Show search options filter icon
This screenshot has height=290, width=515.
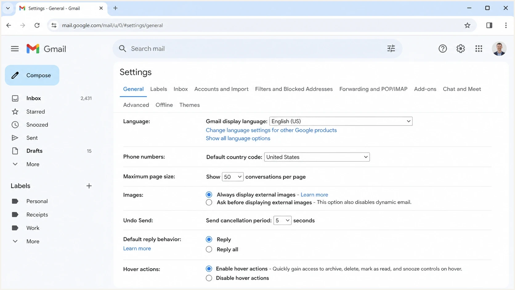pyautogui.click(x=391, y=48)
